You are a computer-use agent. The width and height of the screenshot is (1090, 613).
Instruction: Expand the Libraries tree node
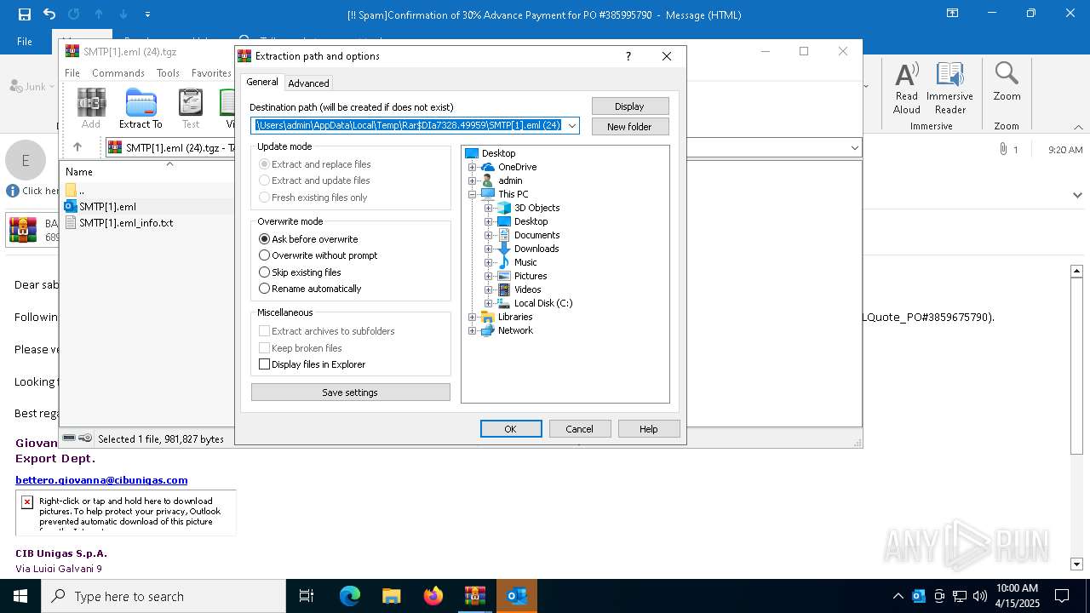point(473,317)
